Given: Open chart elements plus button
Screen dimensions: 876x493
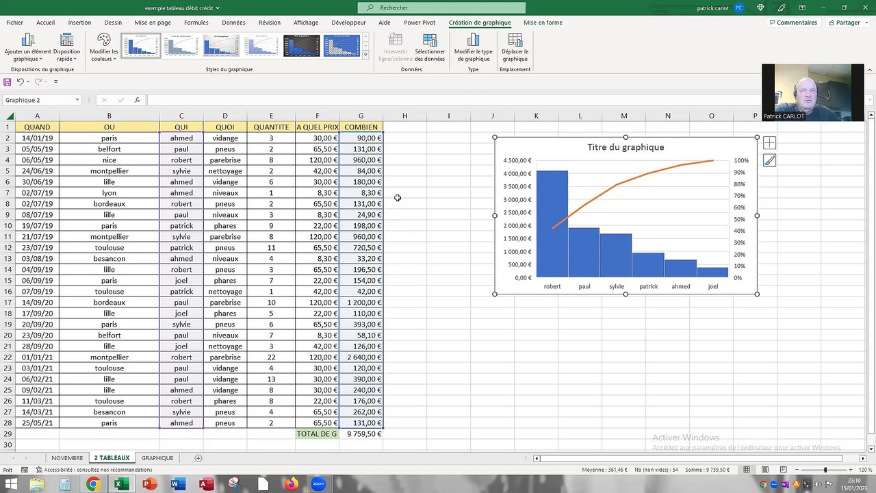Looking at the screenshot, I should point(769,143).
